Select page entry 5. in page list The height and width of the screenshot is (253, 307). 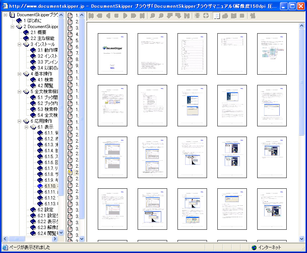coord(77,41)
